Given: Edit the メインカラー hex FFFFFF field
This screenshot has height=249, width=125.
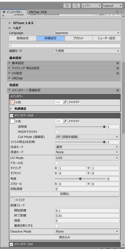Looking at the screenshot, I should point(74,102).
